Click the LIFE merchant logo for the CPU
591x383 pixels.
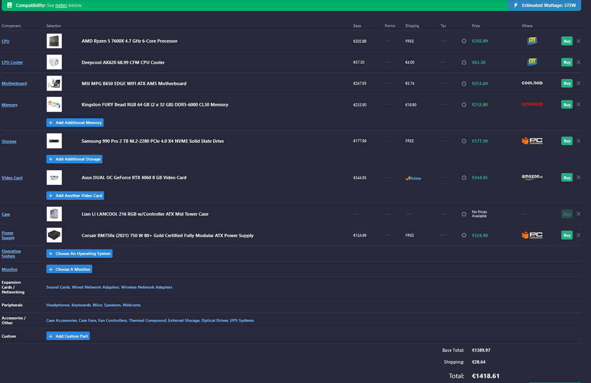(532, 41)
